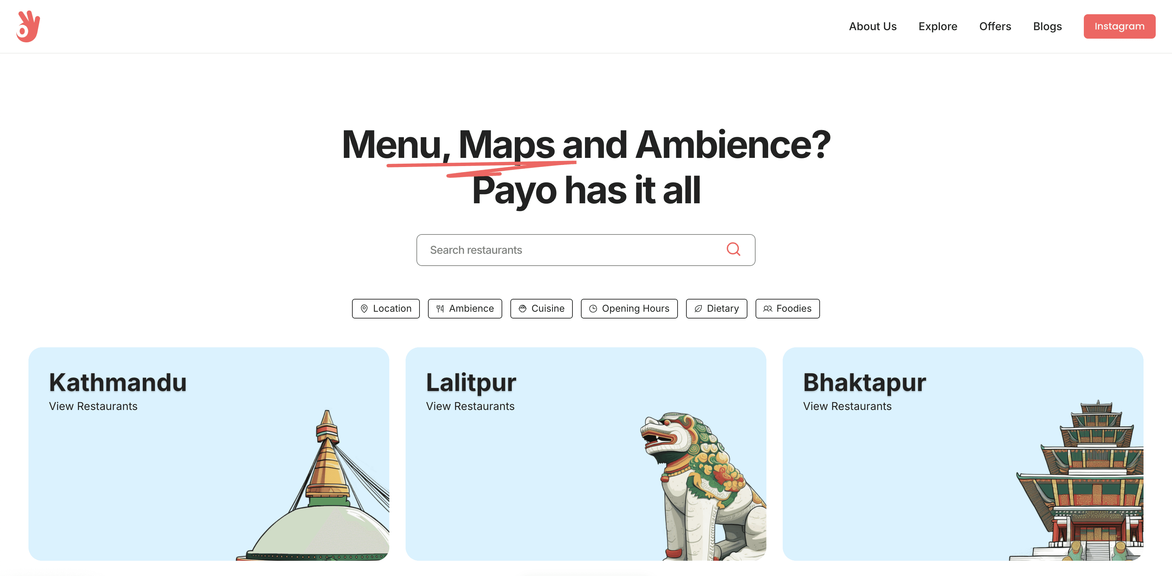
Task: Open the Blogs menu item
Action: coord(1047,26)
